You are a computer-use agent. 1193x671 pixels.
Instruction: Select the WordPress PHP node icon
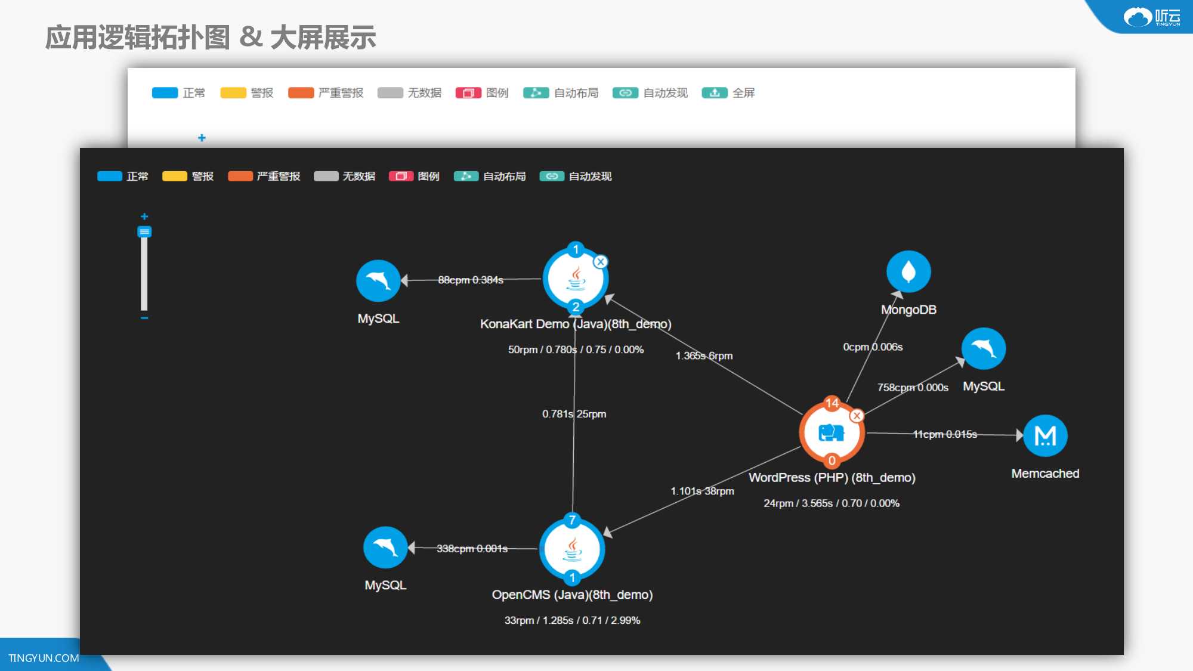click(x=832, y=432)
